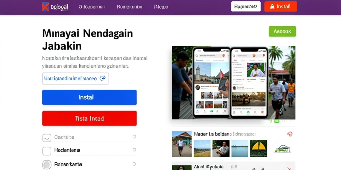
Task: Click the green pavilion logo icon
Action: (x=282, y=149)
